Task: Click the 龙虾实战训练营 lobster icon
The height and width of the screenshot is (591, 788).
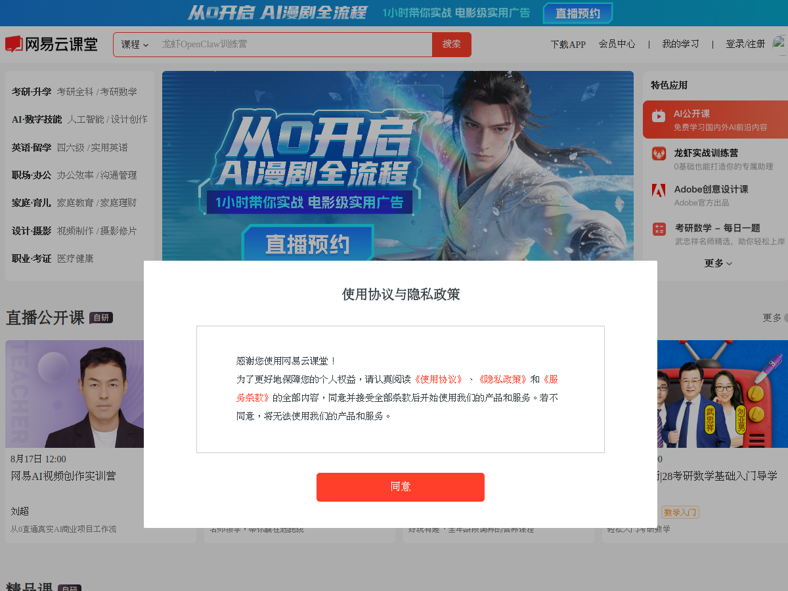Action: coord(659,154)
